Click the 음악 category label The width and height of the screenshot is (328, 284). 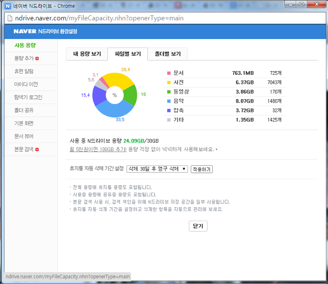pyautogui.click(x=179, y=101)
